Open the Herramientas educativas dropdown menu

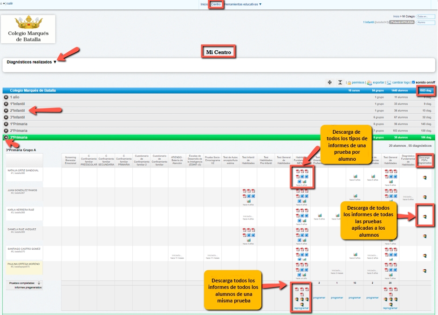point(243,4)
